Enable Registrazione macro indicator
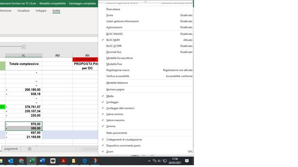 [146, 70]
